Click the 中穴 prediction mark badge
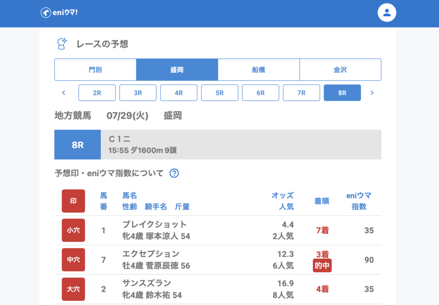This screenshot has width=439, height=305. [73, 260]
